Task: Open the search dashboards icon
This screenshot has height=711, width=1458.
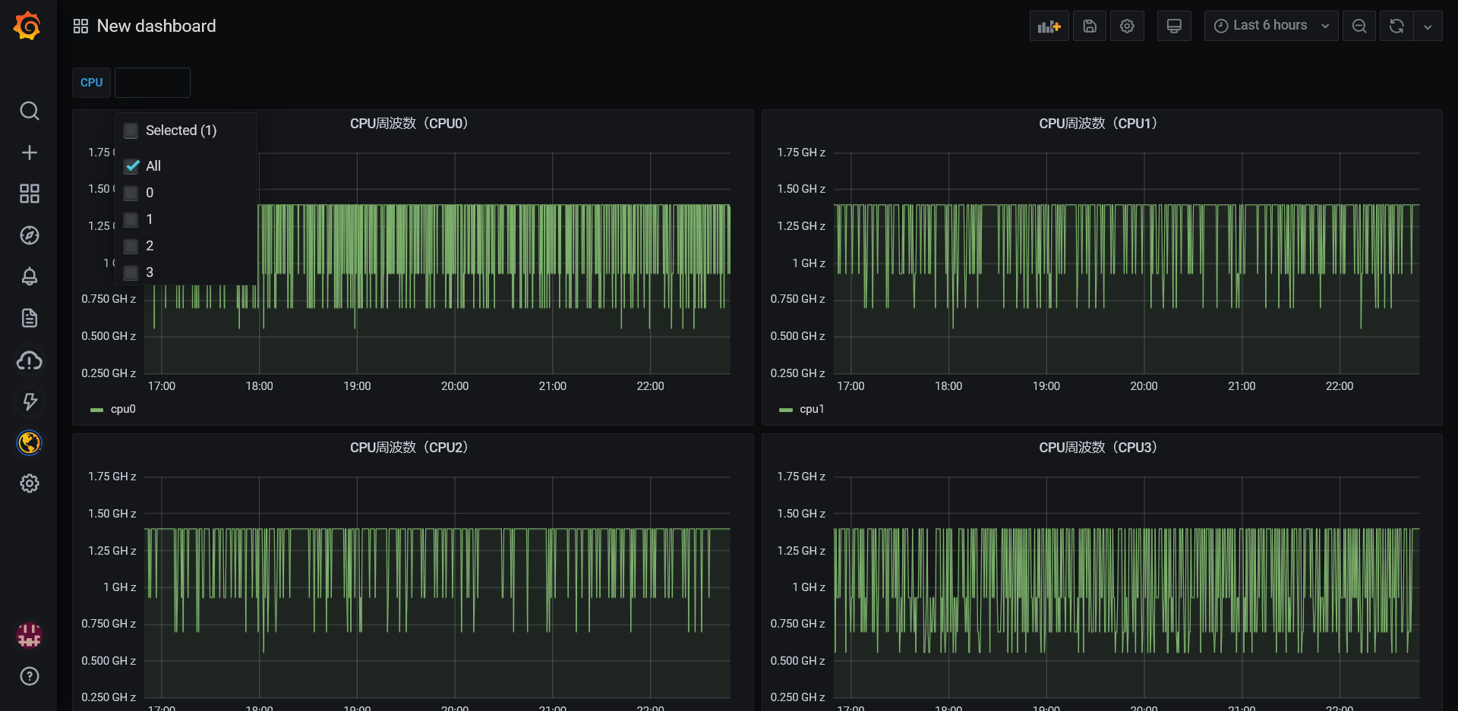Action: tap(29, 111)
